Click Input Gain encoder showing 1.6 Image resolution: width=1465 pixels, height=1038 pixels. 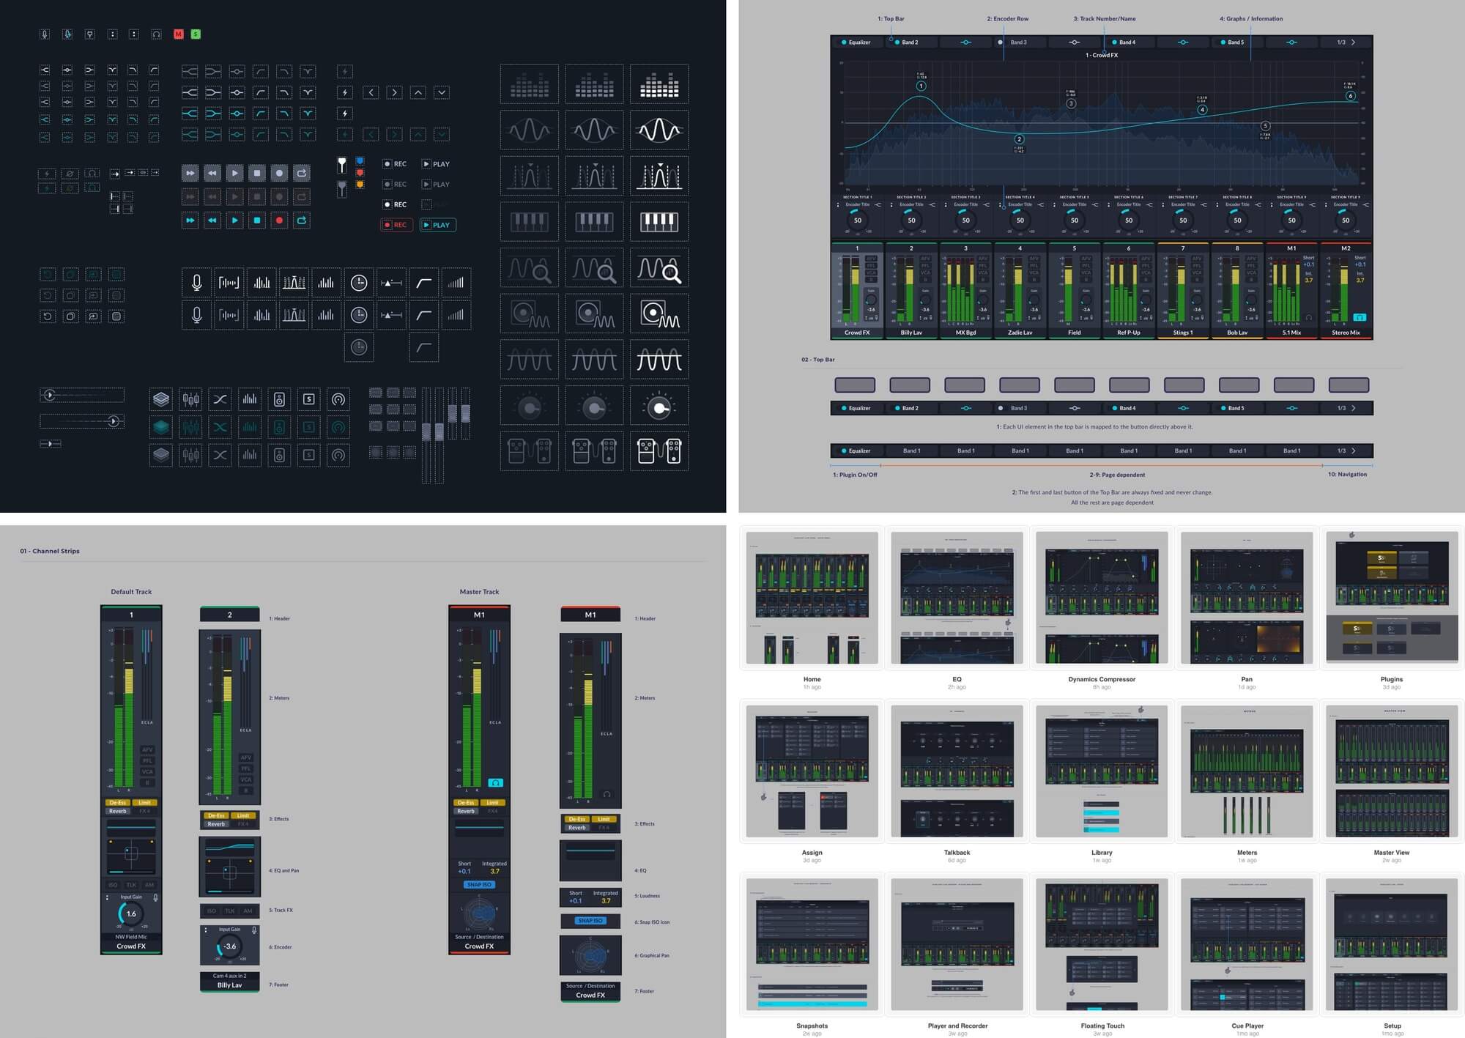pos(131,913)
